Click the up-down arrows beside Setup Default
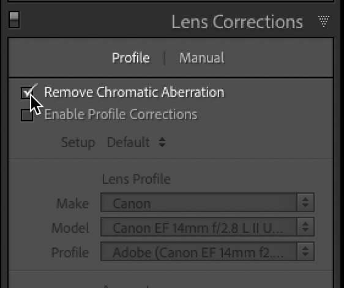Screen dimensions: 344x288 click(162, 142)
